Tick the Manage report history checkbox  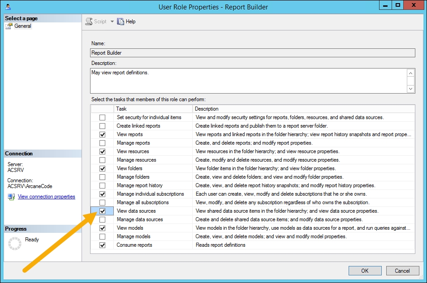(103, 185)
